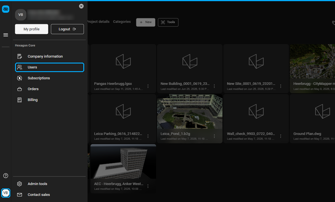Click the Users people icon
This screenshot has width=335, height=202.
click(19, 67)
